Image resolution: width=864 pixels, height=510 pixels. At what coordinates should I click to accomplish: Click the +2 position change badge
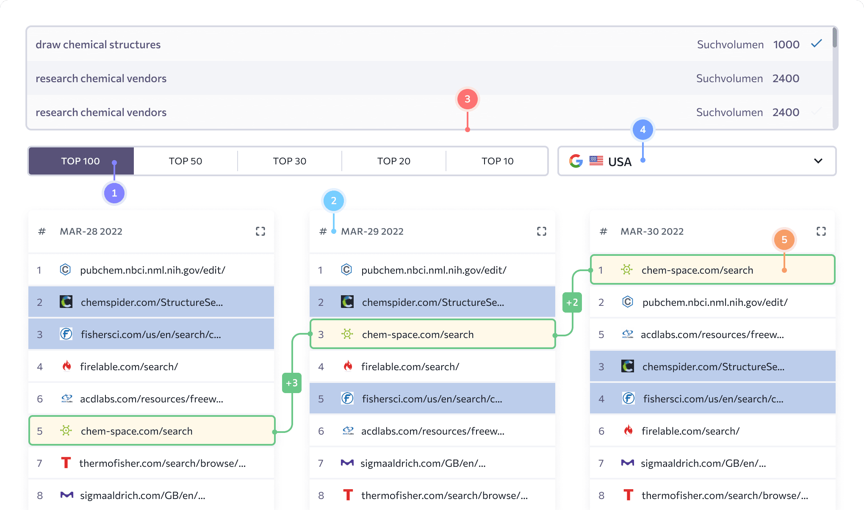click(x=572, y=302)
